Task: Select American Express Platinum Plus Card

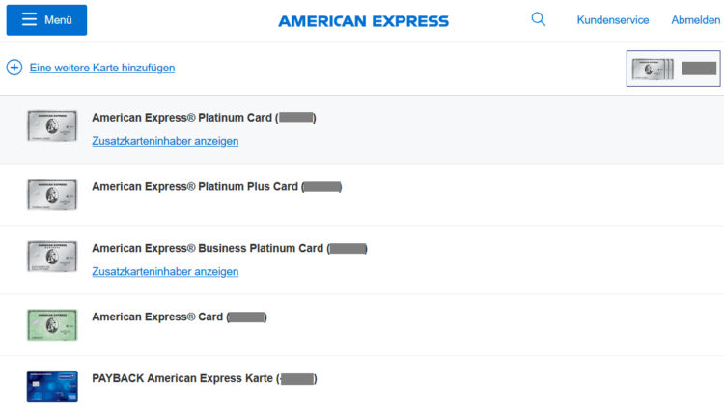Action: click(x=194, y=186)
